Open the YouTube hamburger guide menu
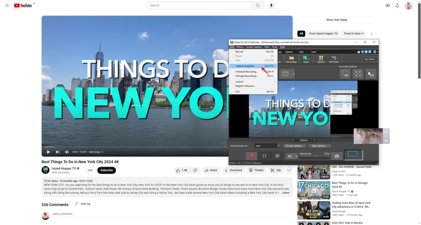 (x=7, y=5)
